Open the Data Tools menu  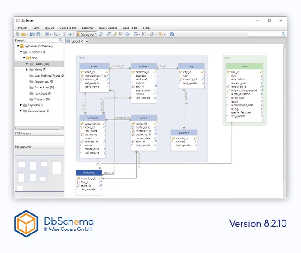tap(130, 28)
